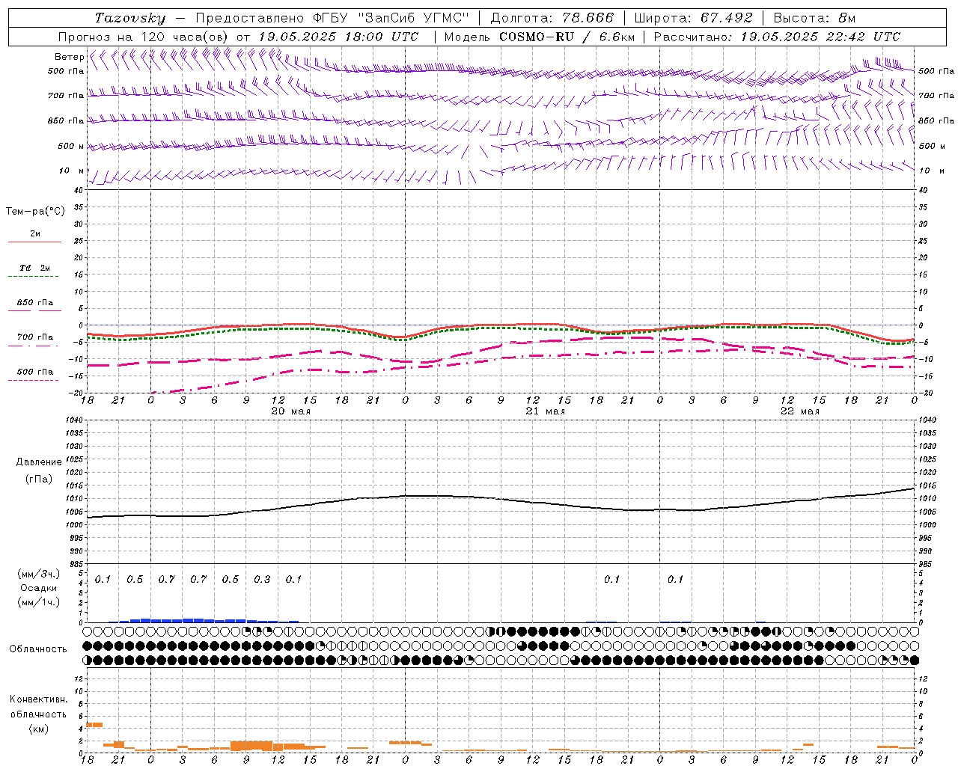
Task: Click the Тем-ра(°C) axis label
Action: click(x=35, y=212)
